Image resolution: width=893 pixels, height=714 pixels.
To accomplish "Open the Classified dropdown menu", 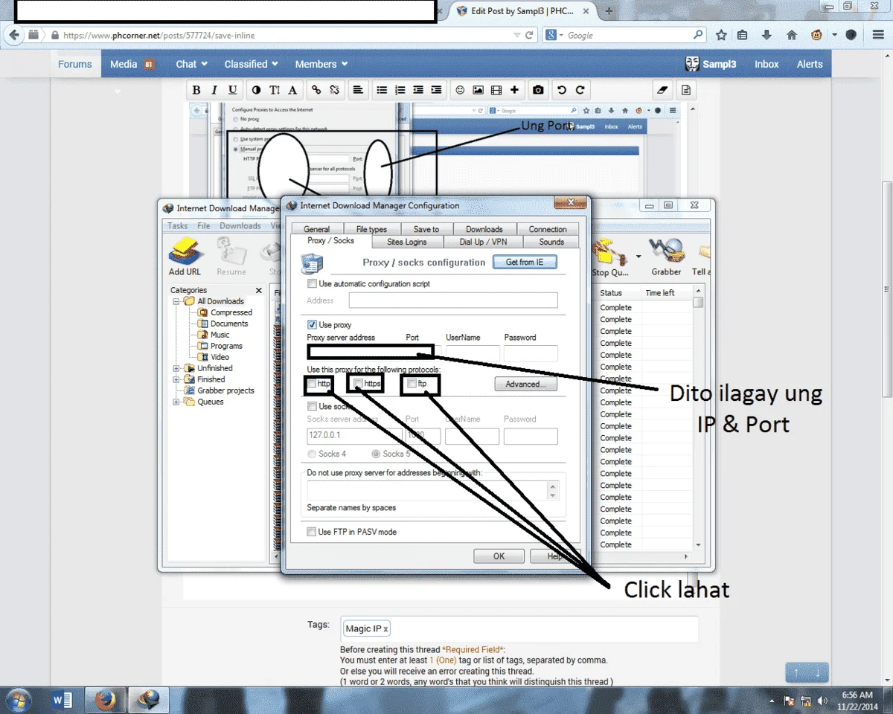I will [x=252, y=64].
